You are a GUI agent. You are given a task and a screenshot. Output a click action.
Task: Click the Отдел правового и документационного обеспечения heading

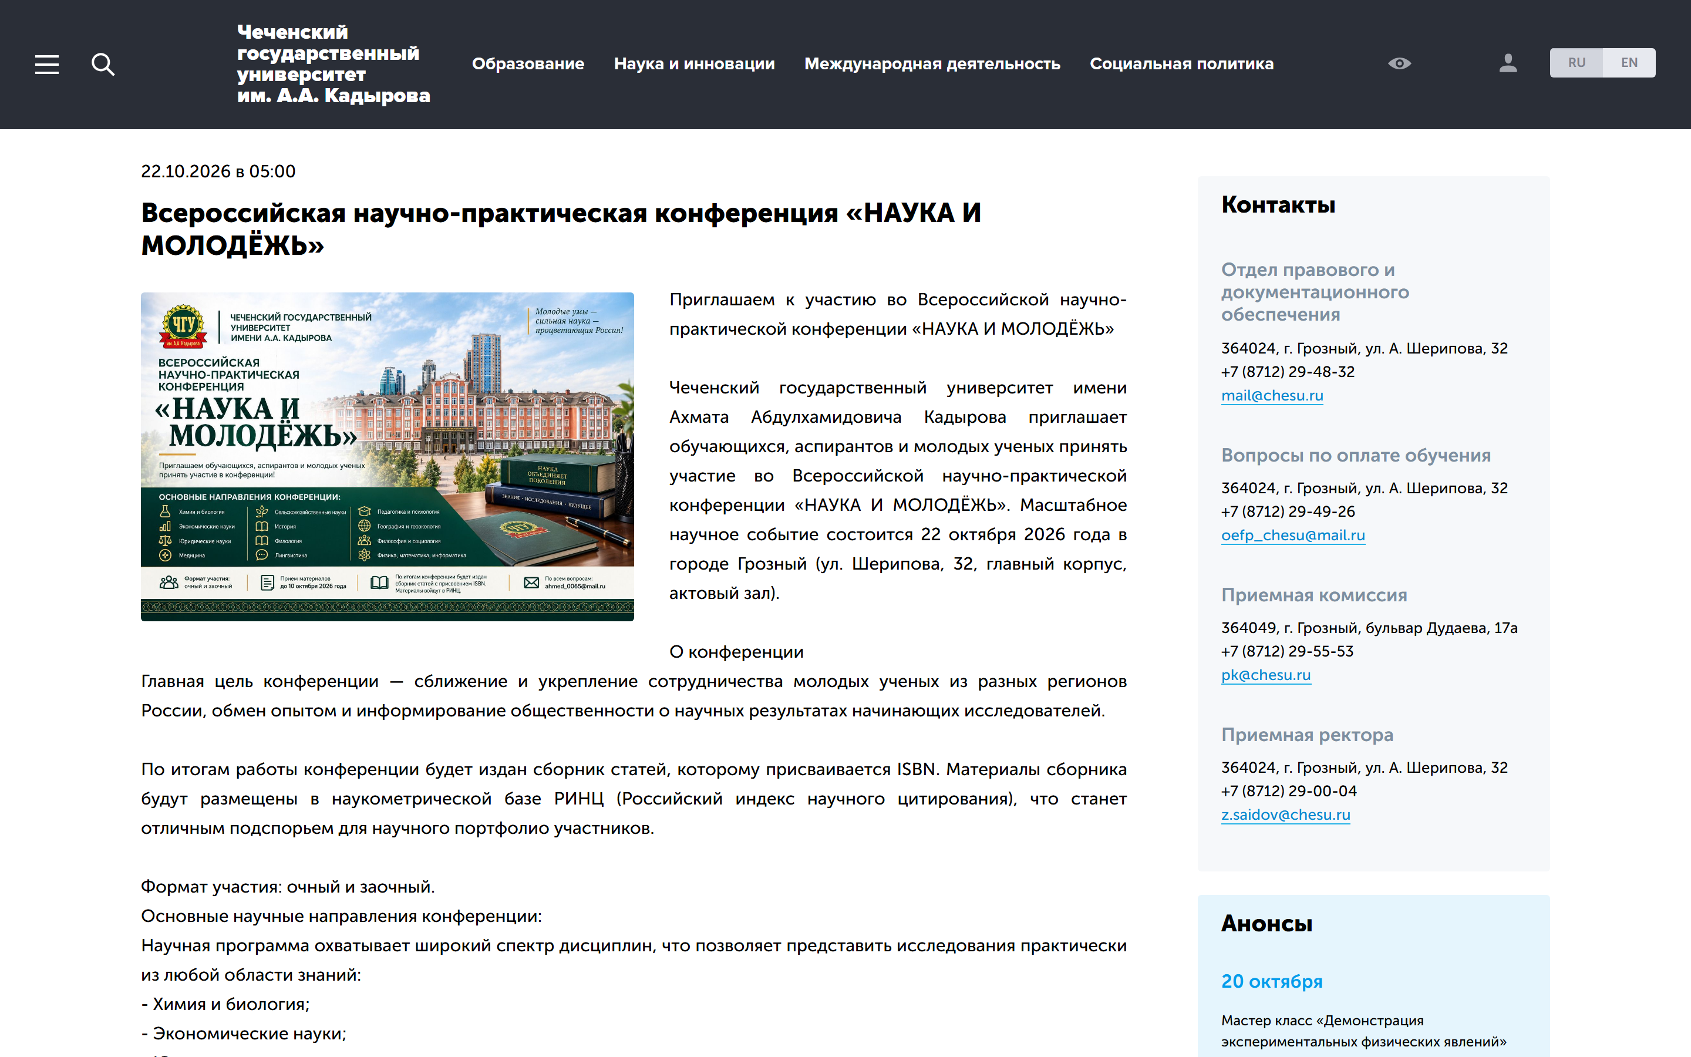[1315, 292]
